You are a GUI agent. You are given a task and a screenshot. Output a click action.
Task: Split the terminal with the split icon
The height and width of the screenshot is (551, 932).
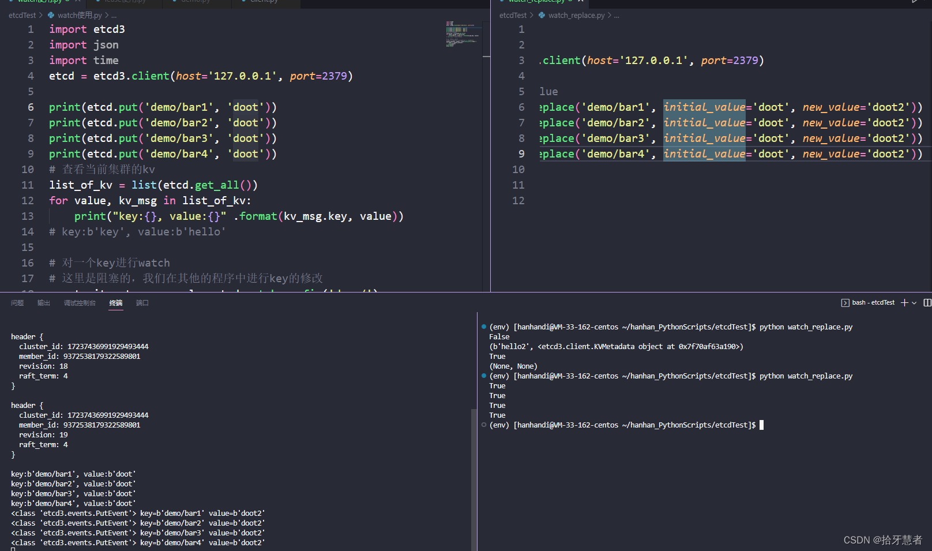[x=927, y=302]
